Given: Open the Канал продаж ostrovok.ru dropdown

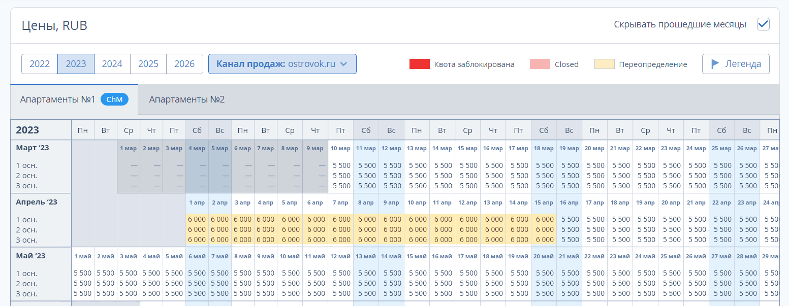Looking at the screenshot, I should click(x=282, y=64).
